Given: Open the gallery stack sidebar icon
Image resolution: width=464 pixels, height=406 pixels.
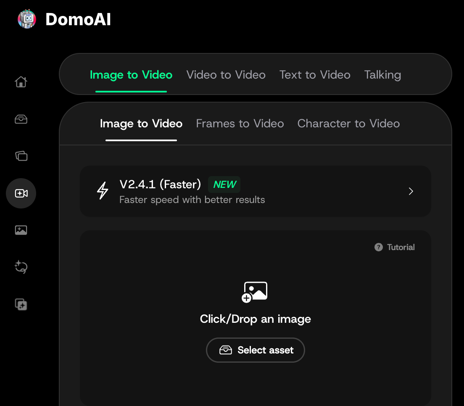Looking at the screenshot, I should 21,156.
